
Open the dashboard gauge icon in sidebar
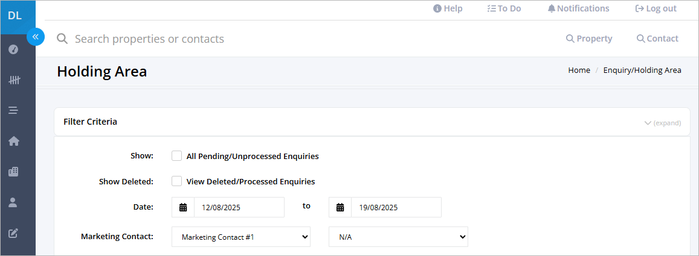pos(13,49)
